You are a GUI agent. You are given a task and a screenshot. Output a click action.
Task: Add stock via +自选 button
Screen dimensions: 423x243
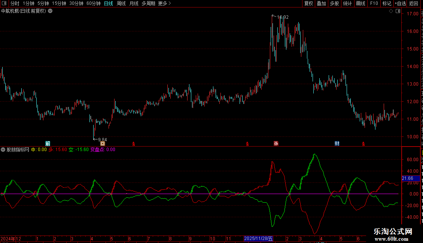pos(400,3)
